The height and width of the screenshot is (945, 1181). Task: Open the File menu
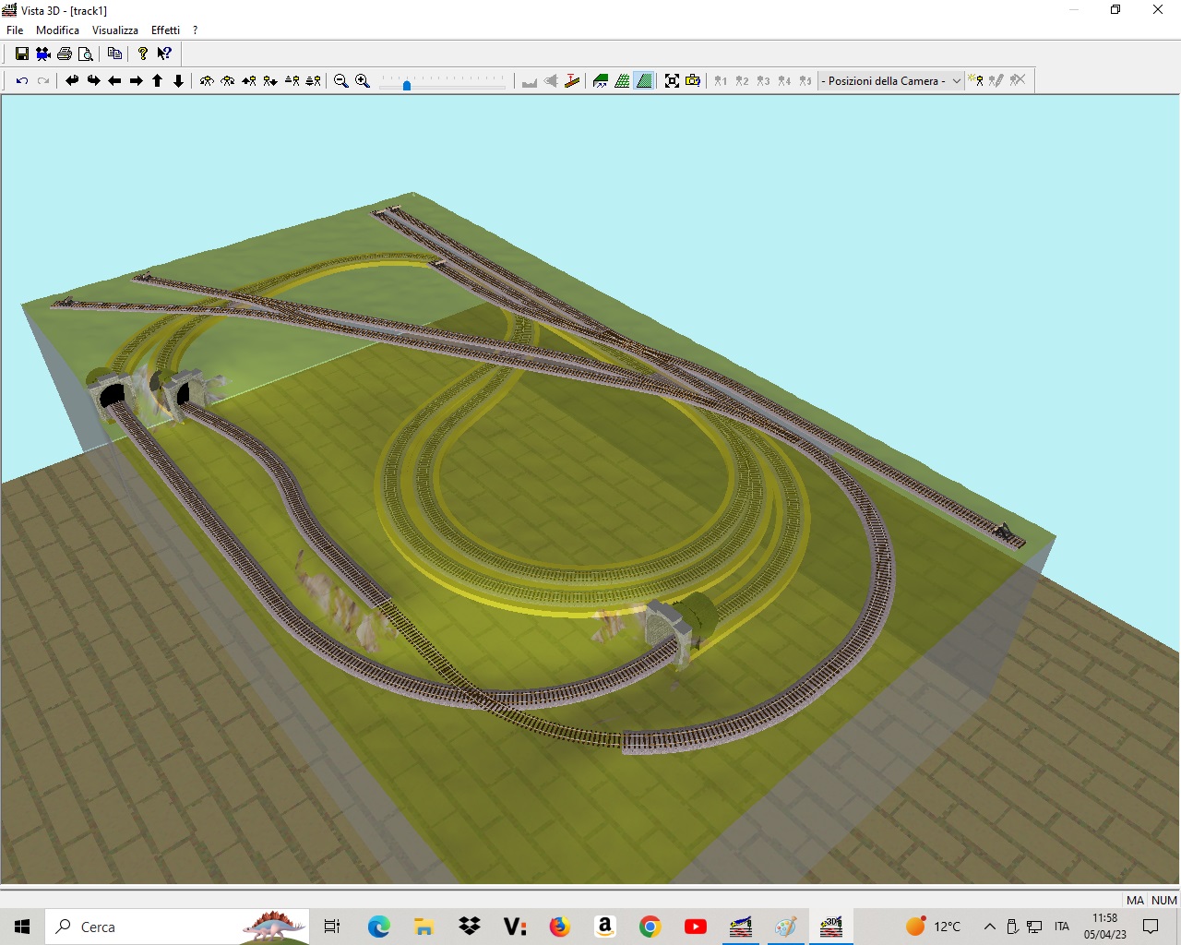pyautogui.click(x=15, y=30)
